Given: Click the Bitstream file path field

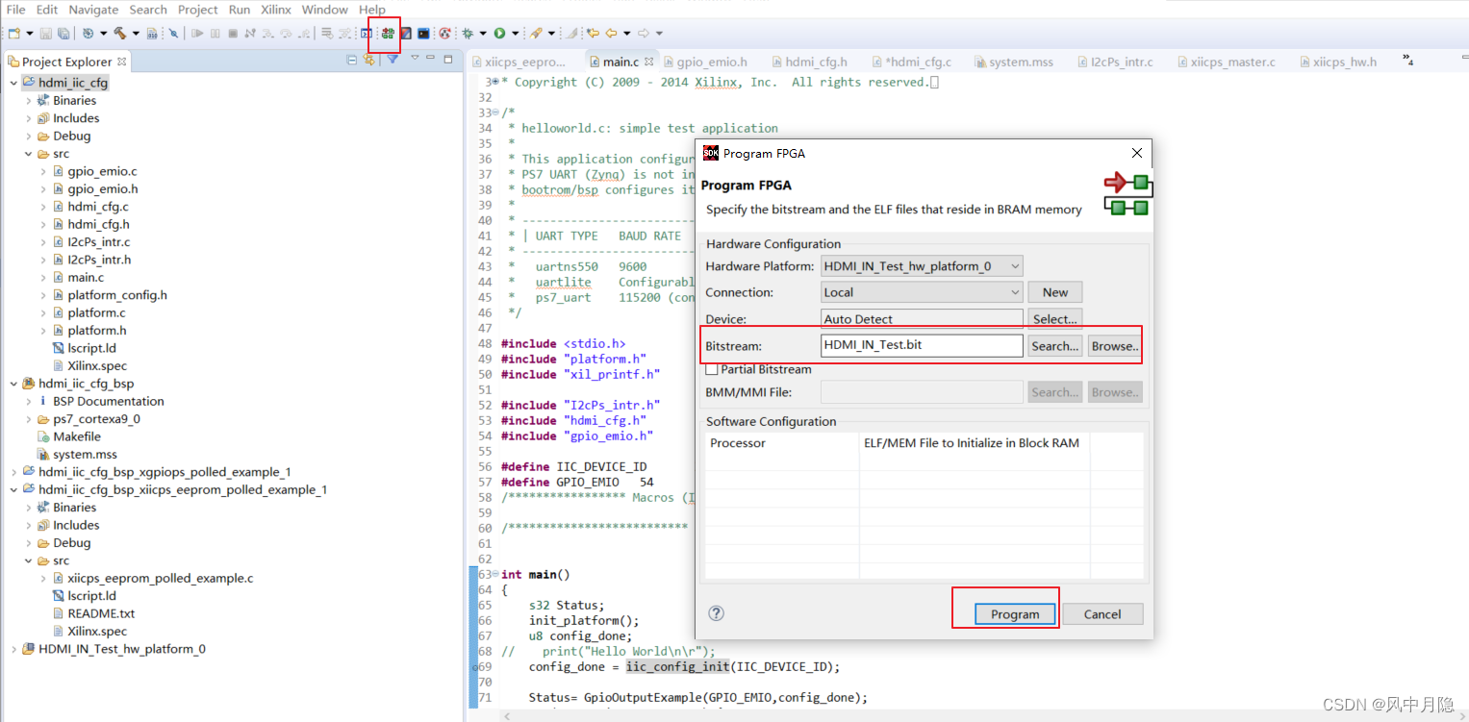Looking at the screenshot, I should pos(922,346).
